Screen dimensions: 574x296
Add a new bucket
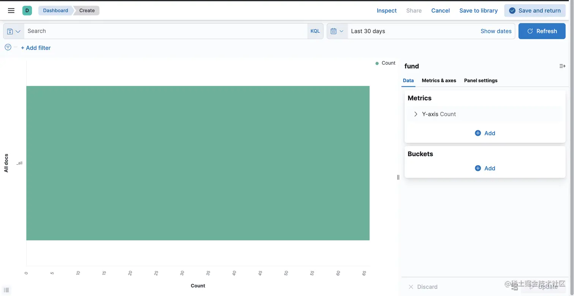485,168
